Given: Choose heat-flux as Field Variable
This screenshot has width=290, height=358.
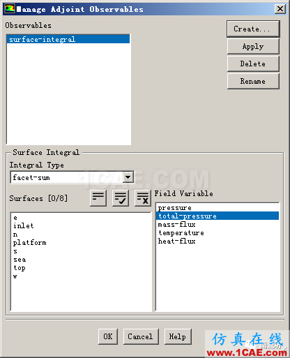Looking at the screenshot, I should click(217, 241).
